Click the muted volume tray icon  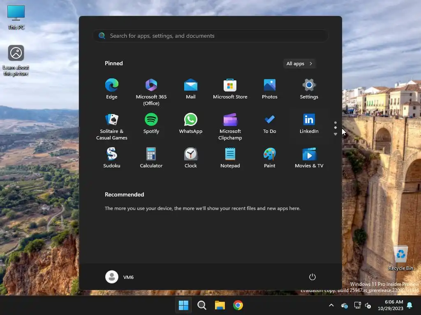(x=368, y=305)
